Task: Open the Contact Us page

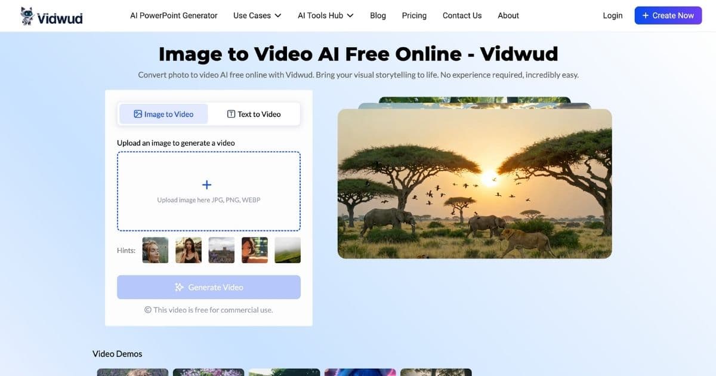Action: click(x=462, y=16)
